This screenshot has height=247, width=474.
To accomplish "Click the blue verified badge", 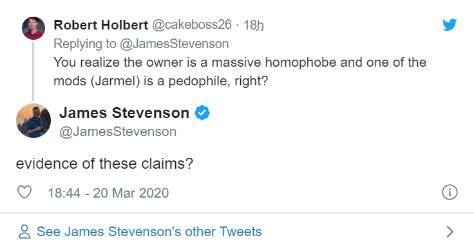I will (202, 113).
